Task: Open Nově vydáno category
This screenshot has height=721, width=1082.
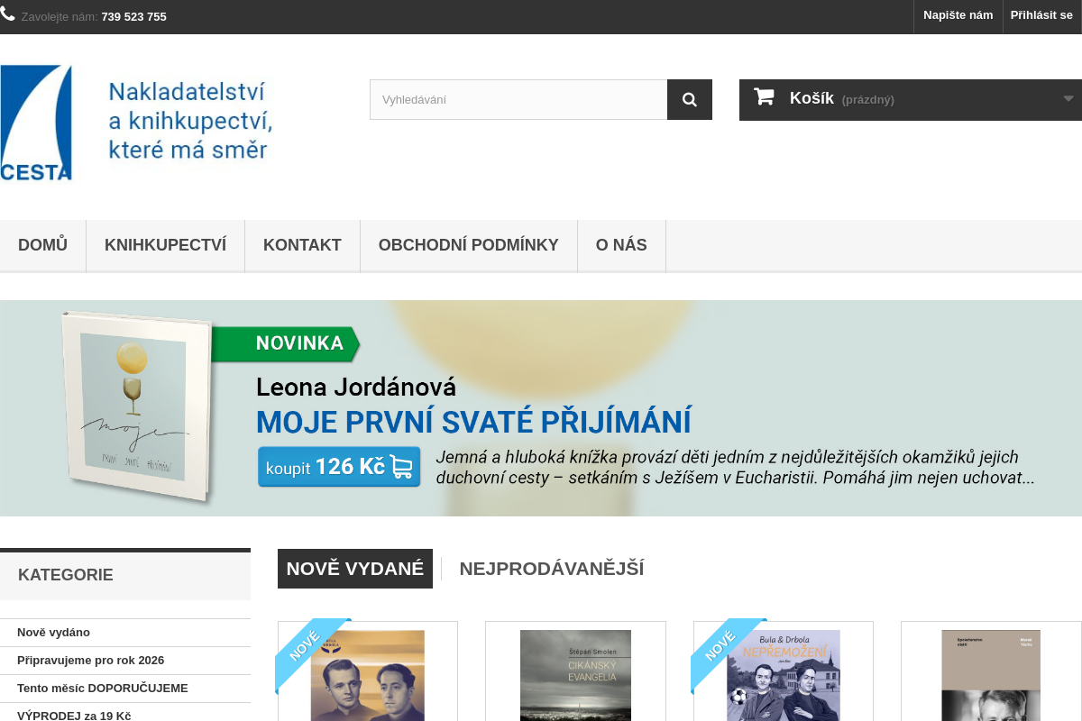Action: (53, 633)
